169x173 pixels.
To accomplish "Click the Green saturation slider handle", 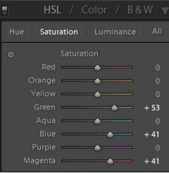I will click(x=114, y=107).
